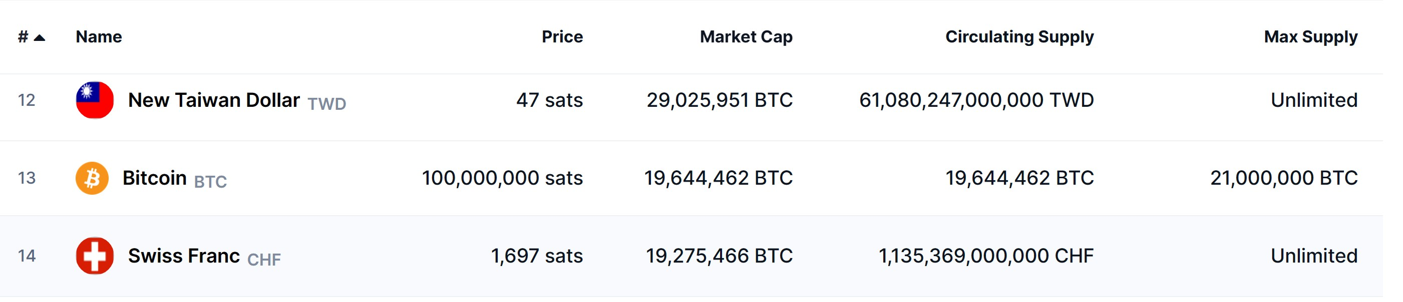The height and width of the screenshot is (302, 1403).
Task: Sort by Market Cap header
Action: [x=746, y=37]
